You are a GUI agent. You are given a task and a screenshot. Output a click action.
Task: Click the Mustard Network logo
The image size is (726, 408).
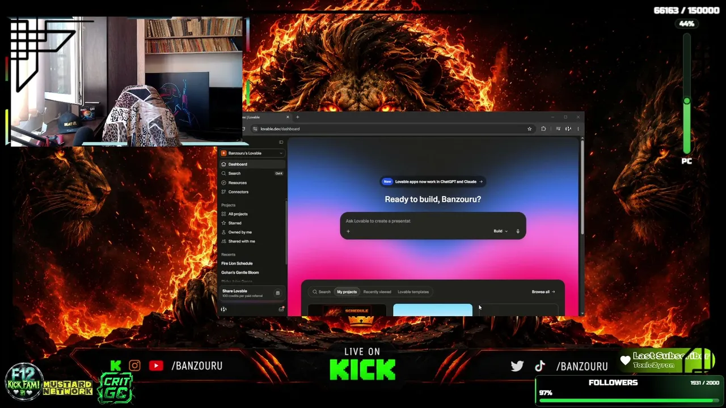click(x=67, y=388)
